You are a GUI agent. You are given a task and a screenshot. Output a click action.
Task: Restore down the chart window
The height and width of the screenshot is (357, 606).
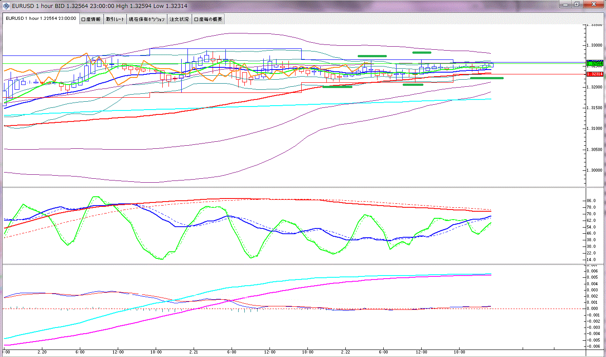[x=577, y=4]
